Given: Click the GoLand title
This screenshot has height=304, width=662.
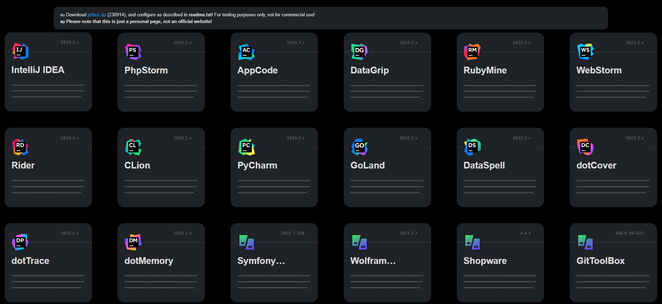Looking at the screenshot, I should pos(368,165).
